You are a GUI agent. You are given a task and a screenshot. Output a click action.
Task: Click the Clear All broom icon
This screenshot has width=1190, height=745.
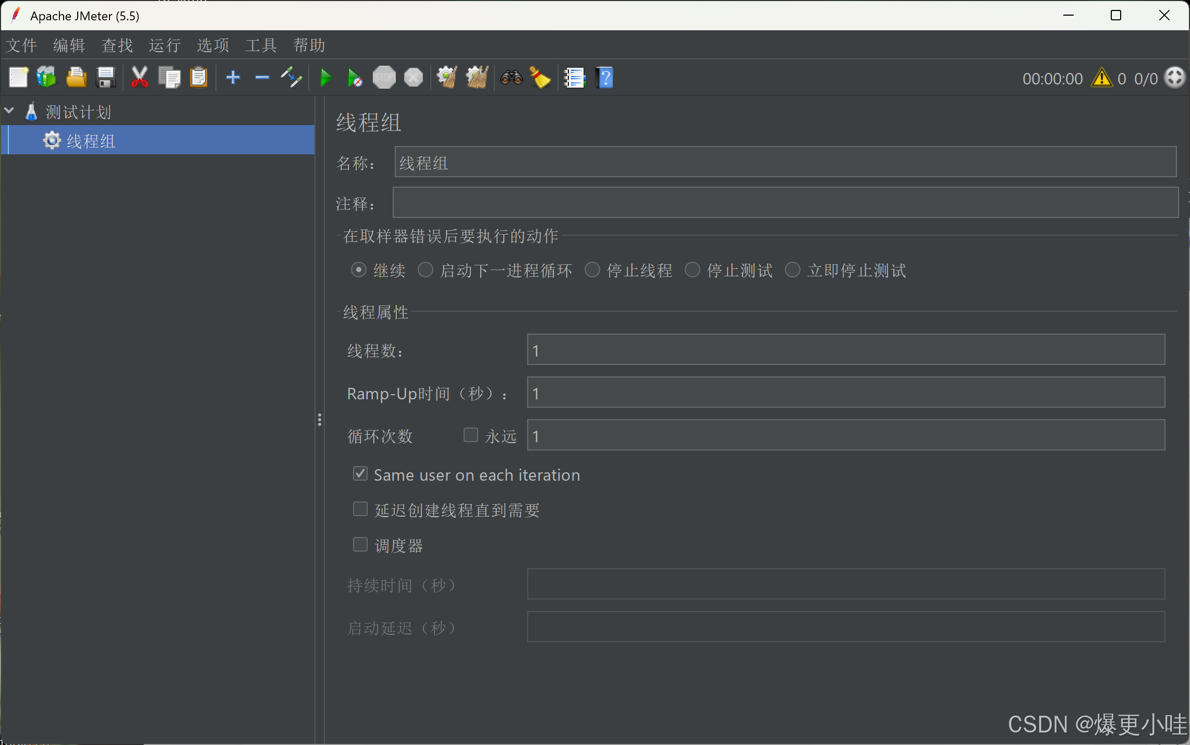point(477,78)
